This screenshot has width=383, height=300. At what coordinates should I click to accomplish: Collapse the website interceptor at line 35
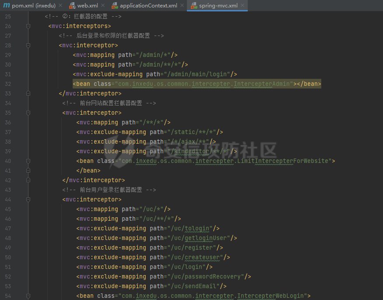click(28, 113)
